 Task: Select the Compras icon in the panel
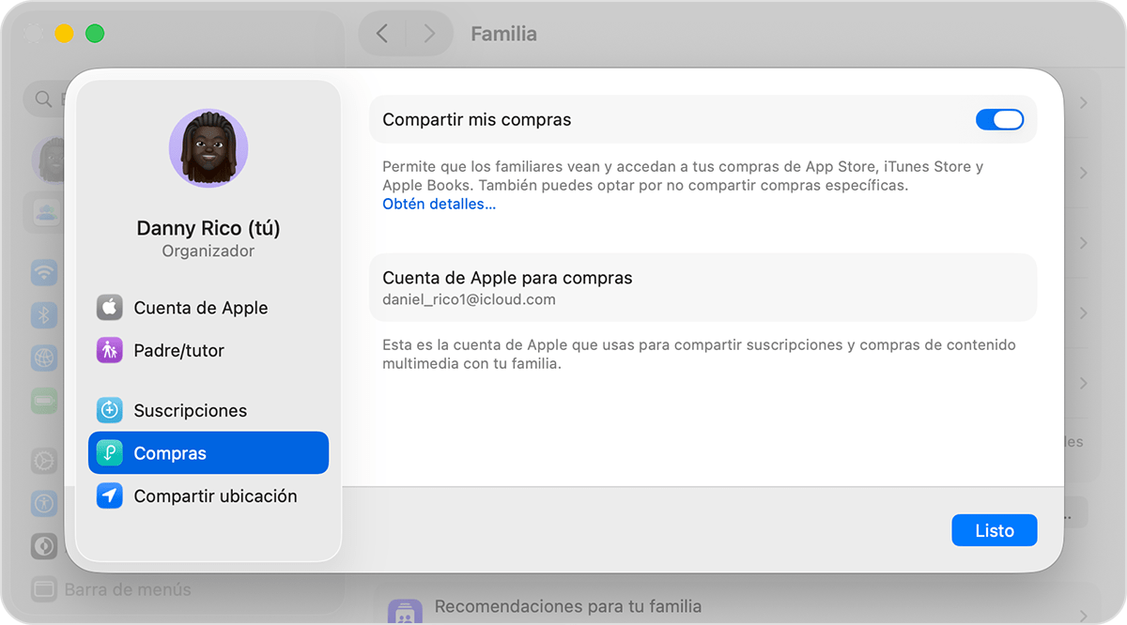(x=110, y=452)
